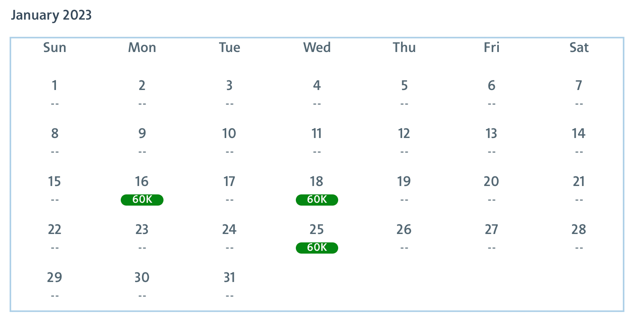Select the 60K fare on January 16

pos(142,200)
